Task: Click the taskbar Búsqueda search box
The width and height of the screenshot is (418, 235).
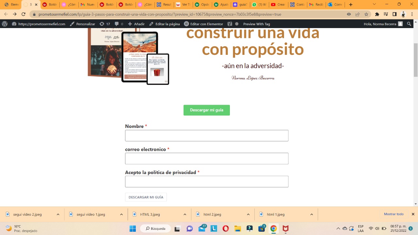Action: coord(155,228)
